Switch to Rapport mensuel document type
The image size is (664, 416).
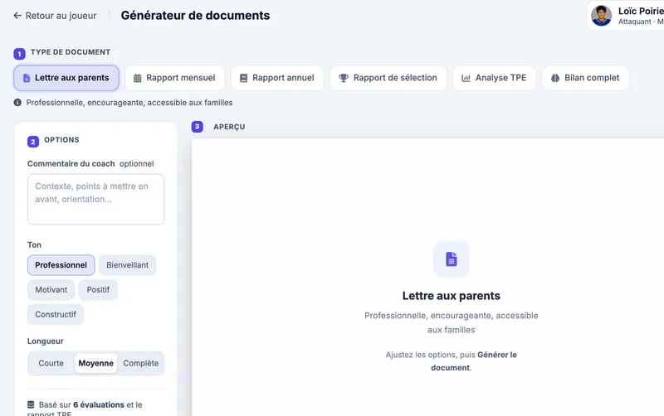(x=174, y=78)
